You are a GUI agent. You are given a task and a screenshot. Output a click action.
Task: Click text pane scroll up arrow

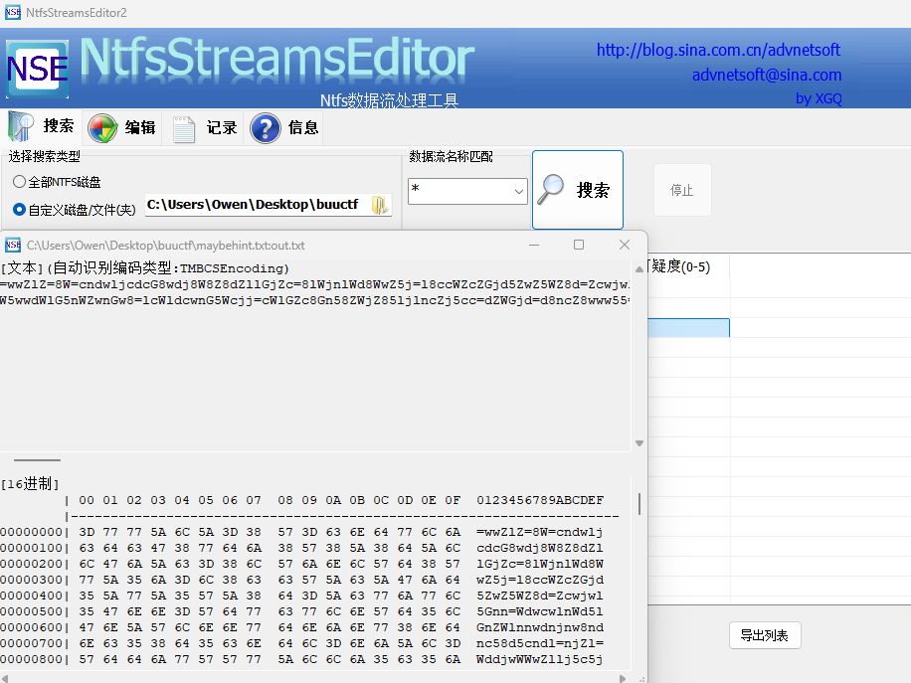(x=639, y=268)
